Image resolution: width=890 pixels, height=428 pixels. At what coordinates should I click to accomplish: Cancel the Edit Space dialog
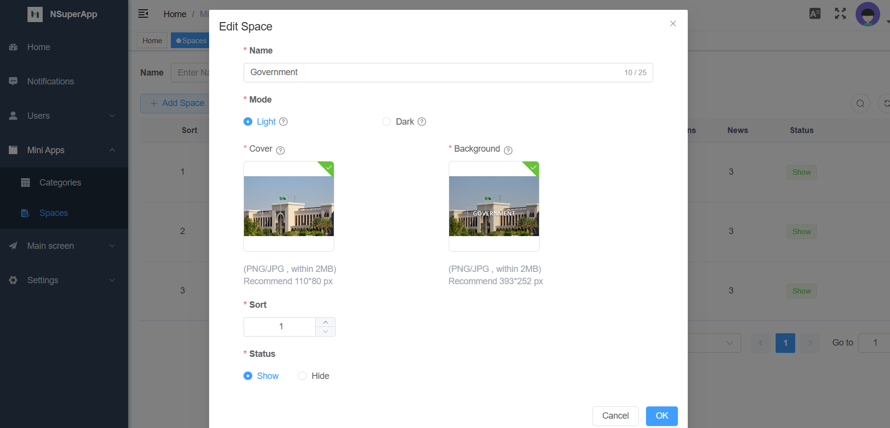(x=615, y=416)
